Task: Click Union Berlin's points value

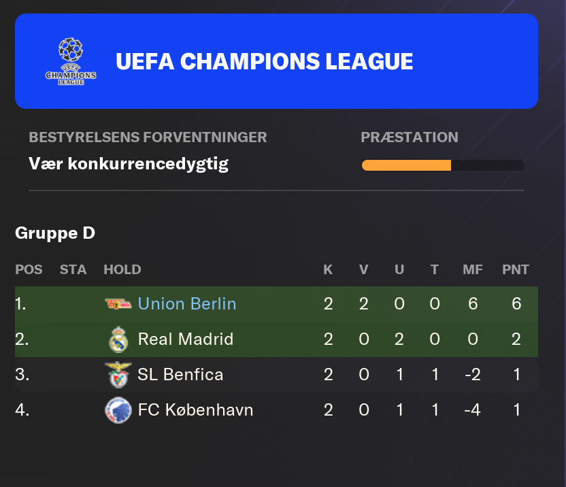Action: coord(516,303)
